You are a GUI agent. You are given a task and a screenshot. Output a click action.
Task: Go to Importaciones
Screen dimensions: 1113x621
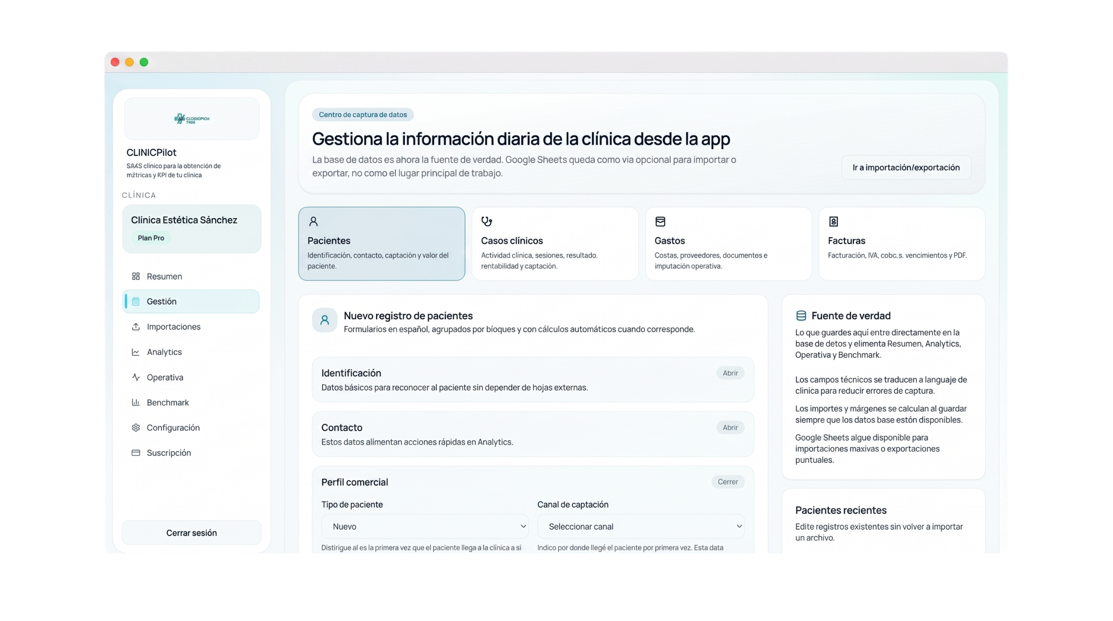[191, 327]
